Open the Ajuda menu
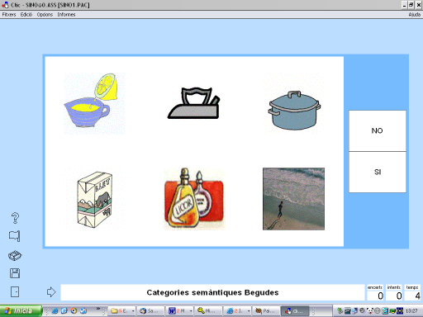 pos(415,15)
